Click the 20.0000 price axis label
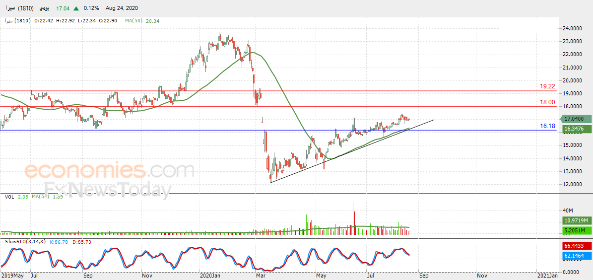The image size is (593, 280). [x=572, y=80]
